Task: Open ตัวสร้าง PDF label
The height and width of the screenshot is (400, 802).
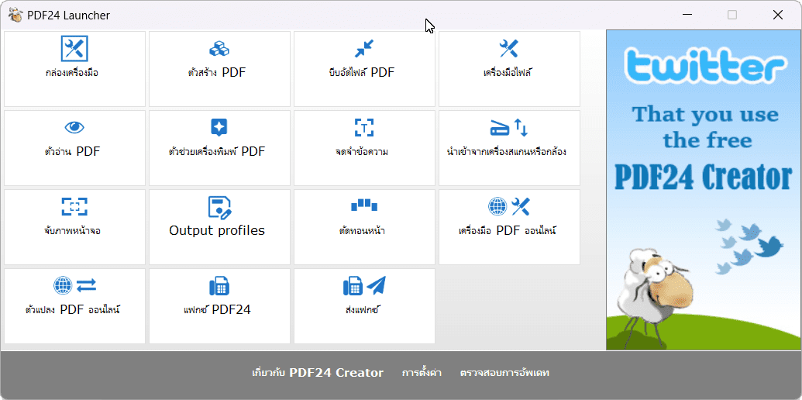Action: tap(217, 72)
